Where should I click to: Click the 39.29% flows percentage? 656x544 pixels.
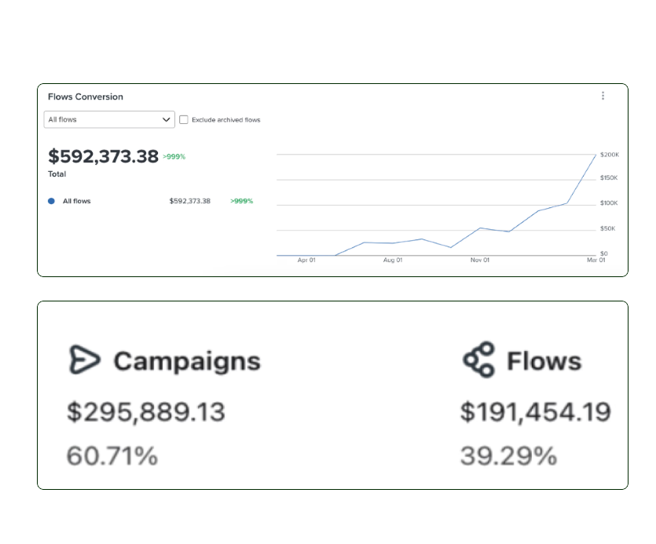point(508,456)
